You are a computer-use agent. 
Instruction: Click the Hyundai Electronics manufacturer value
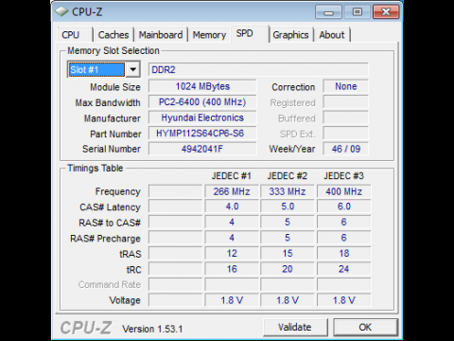pos(202,117)
